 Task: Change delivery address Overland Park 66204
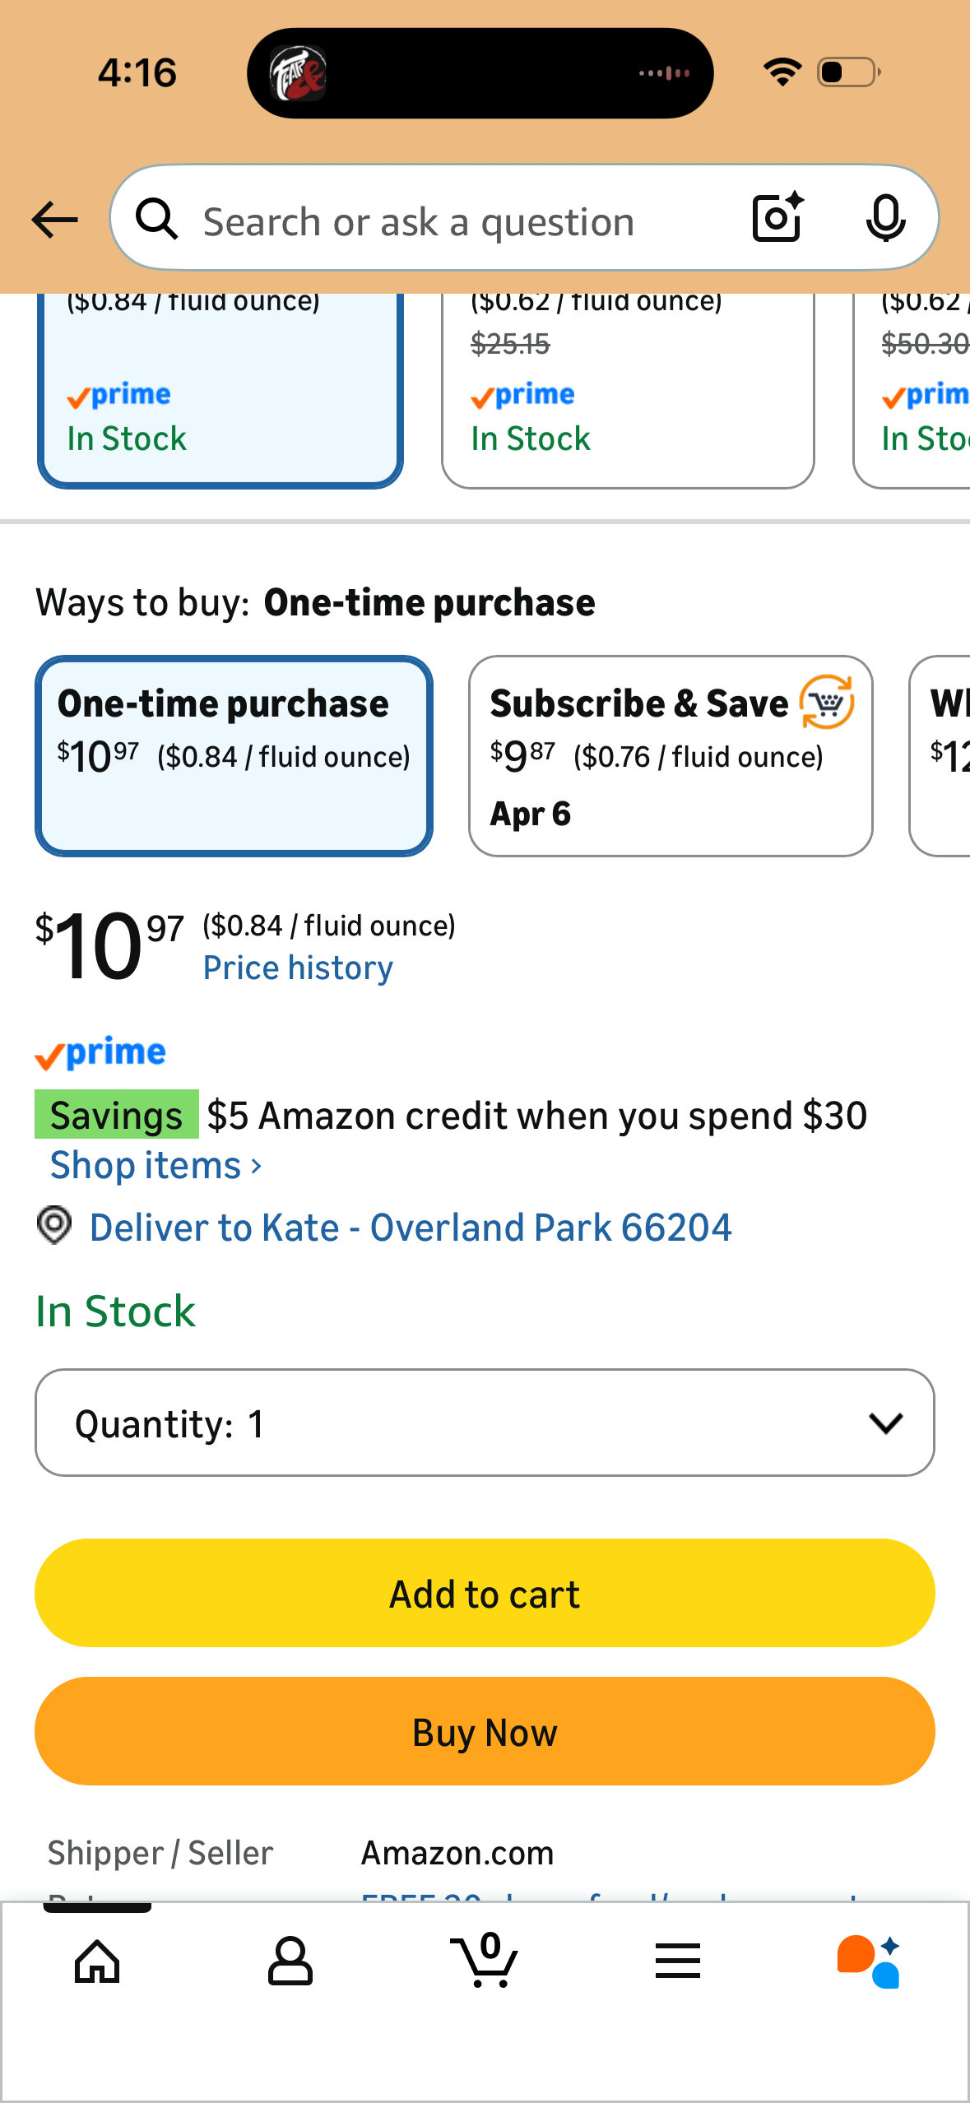[410, 1228]
